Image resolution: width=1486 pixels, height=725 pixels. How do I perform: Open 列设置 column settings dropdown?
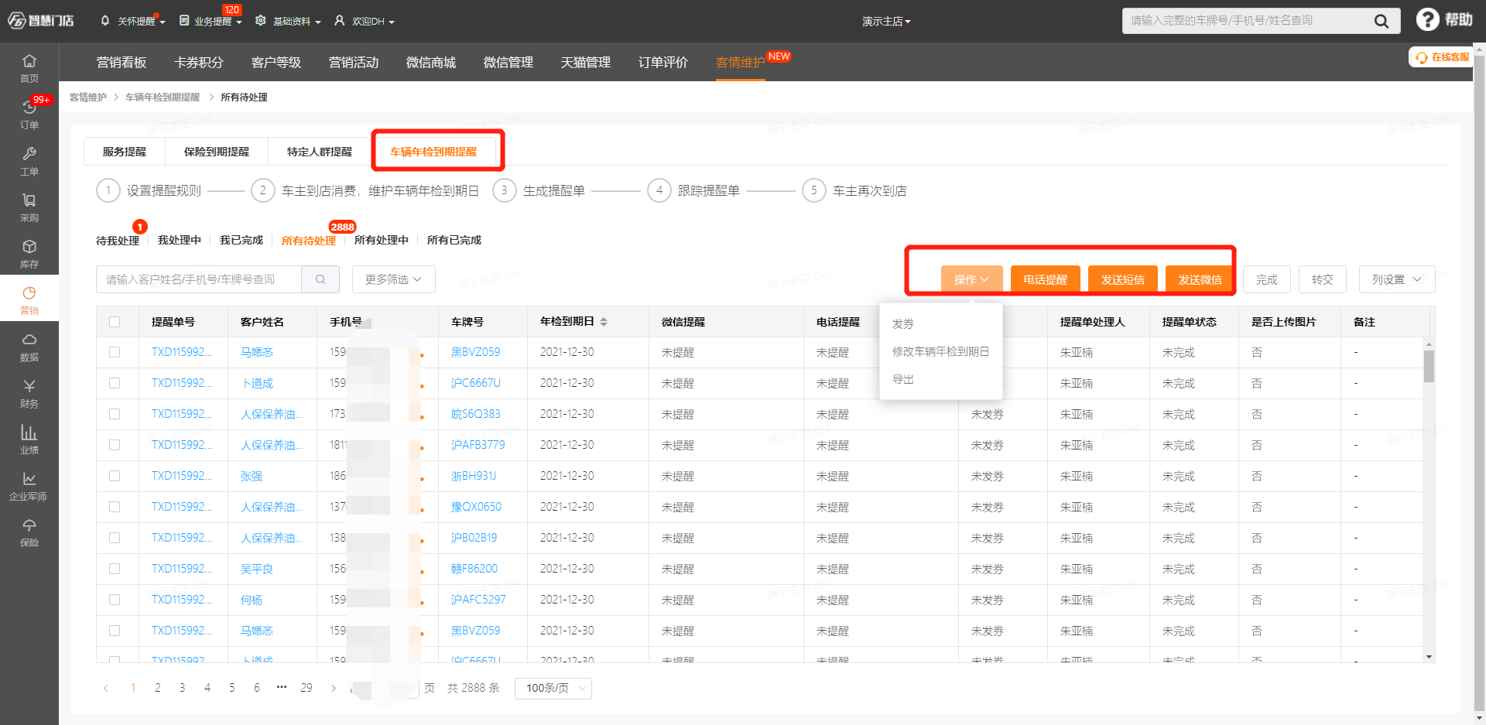pyautogui.click(x=1397, y=279)
